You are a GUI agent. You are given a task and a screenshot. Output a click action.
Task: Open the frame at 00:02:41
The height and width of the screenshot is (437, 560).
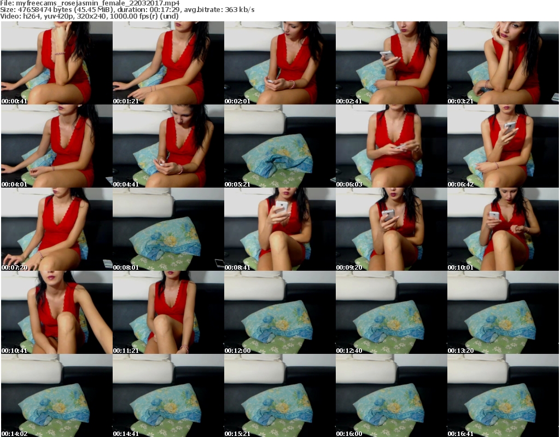pyautogui.click(x=392, y=63)
